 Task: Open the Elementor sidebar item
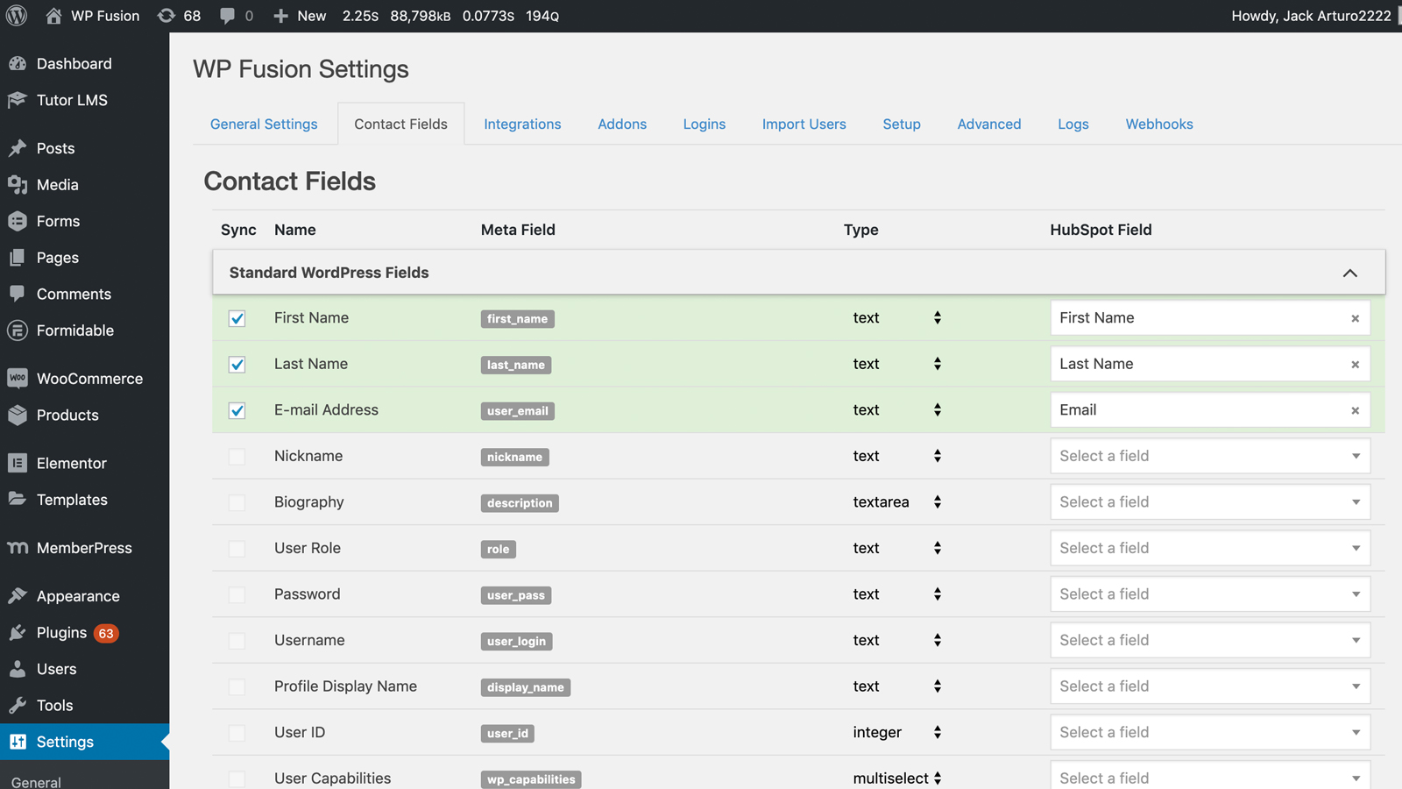71,463
